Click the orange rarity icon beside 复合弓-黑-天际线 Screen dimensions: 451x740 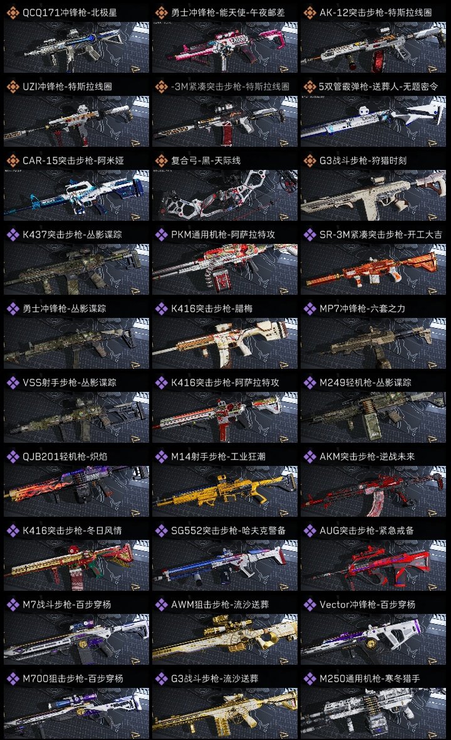coord(161,161)
